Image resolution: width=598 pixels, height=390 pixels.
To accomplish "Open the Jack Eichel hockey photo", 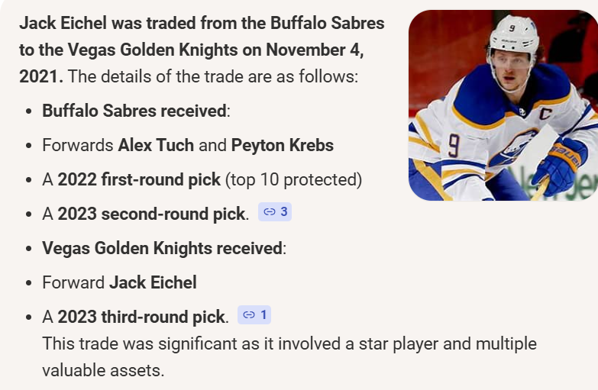I will (x=503, y=105).
